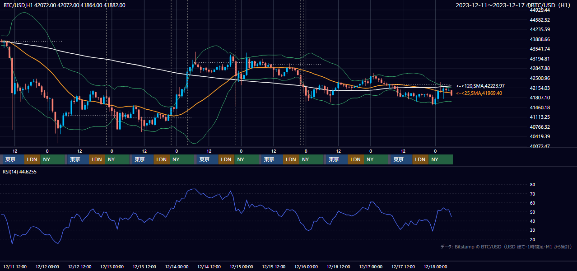
Task: Click the 12/15 00:00 time label
Action: pos(241,267)
